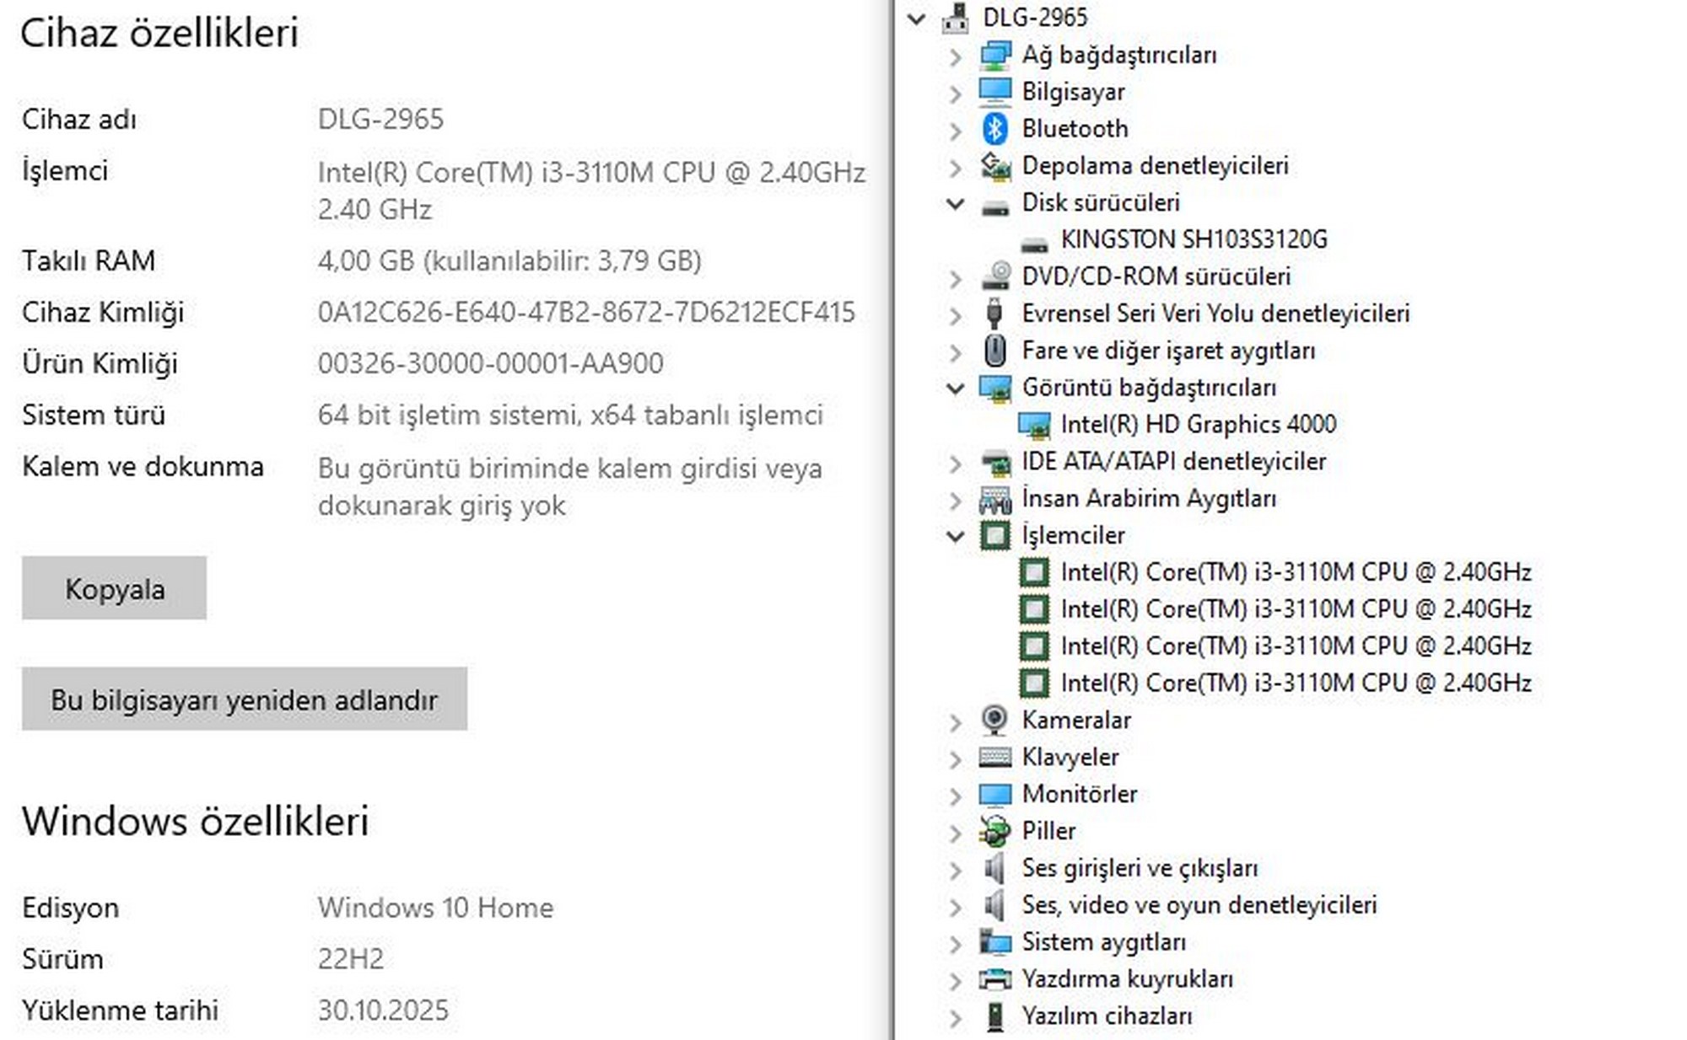Expand the Monitörler category

955,796
